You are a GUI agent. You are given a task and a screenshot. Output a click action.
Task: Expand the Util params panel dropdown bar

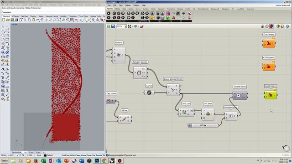point(182,21)
